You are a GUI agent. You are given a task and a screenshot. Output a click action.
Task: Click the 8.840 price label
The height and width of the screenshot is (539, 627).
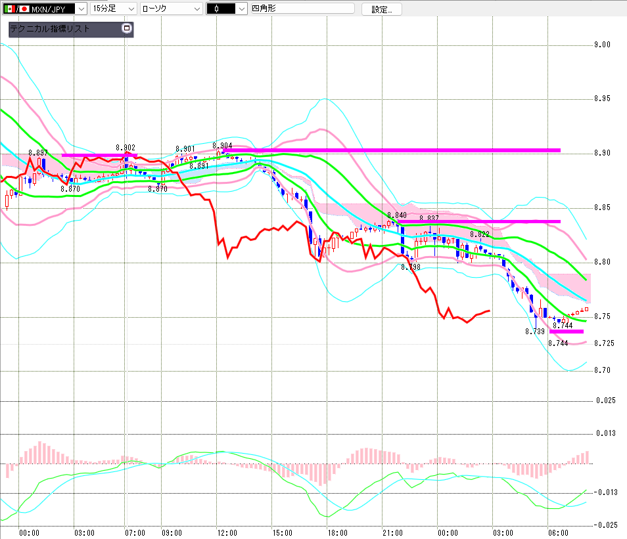[x=397, y=215]
